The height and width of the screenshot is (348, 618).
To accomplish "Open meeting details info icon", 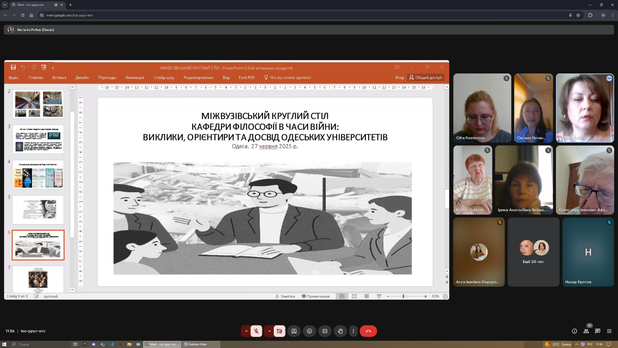I will [575, 331].
